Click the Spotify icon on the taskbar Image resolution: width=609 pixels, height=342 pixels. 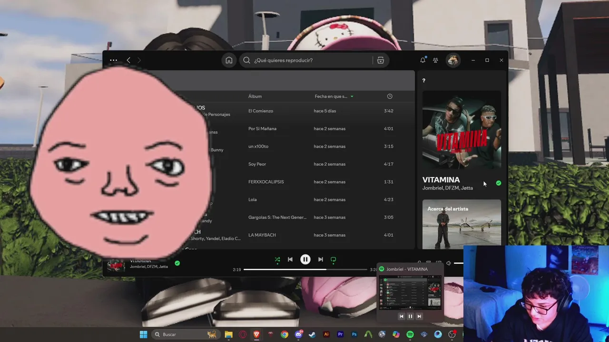[410, 334]
